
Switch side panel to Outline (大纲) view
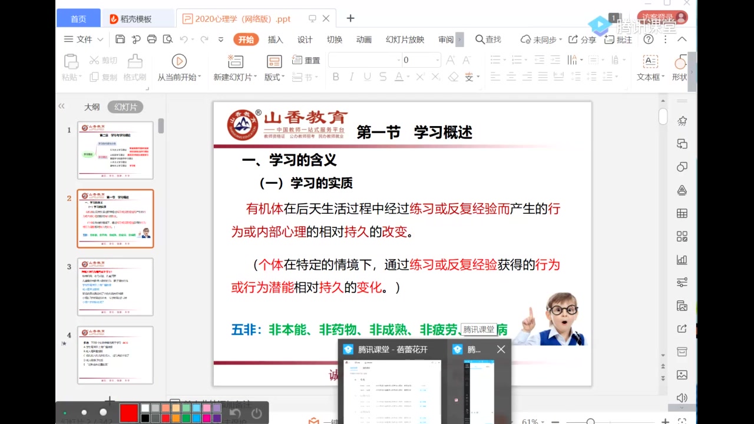[92, 107]
